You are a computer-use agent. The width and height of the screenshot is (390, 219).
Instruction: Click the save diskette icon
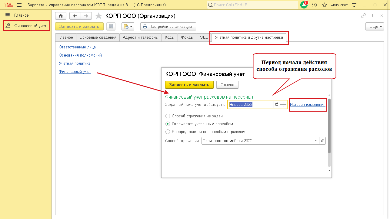[111, 27]
